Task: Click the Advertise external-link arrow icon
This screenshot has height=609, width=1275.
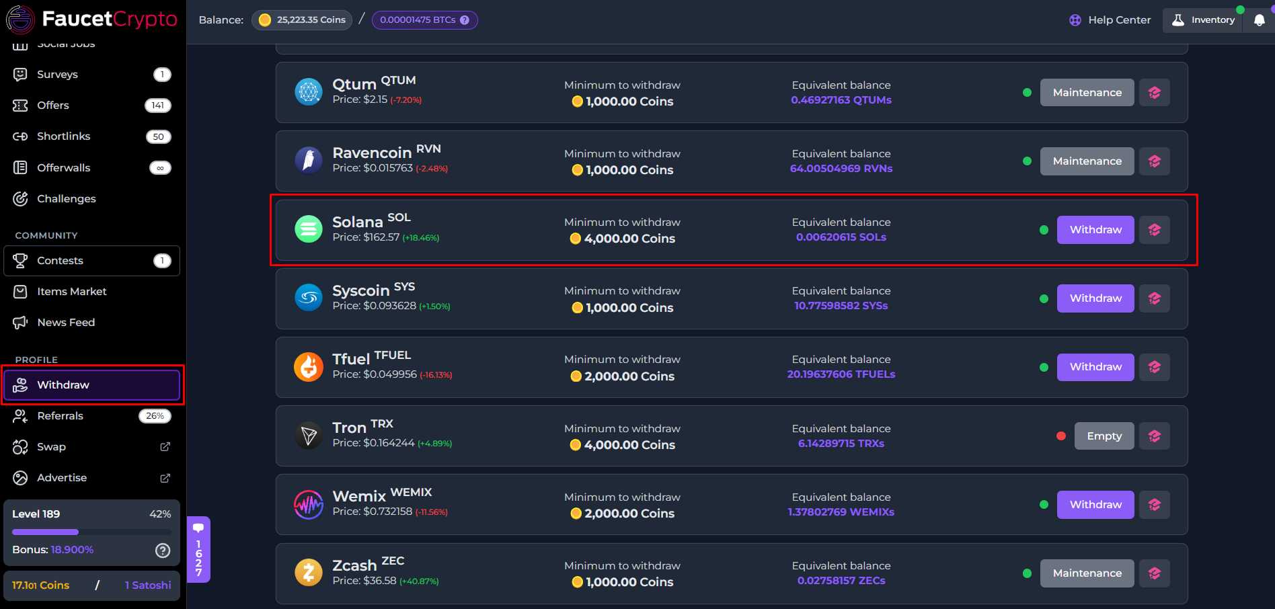Action: point(165,478)
